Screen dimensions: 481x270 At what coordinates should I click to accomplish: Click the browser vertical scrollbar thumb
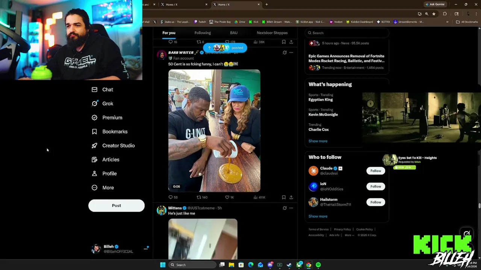point(479,205)
